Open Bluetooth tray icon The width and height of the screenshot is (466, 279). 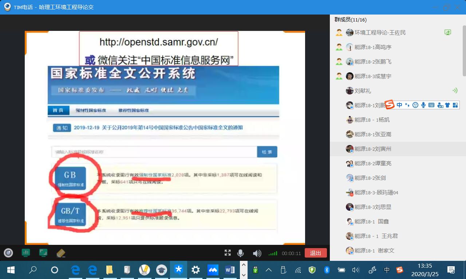(327, 270)
